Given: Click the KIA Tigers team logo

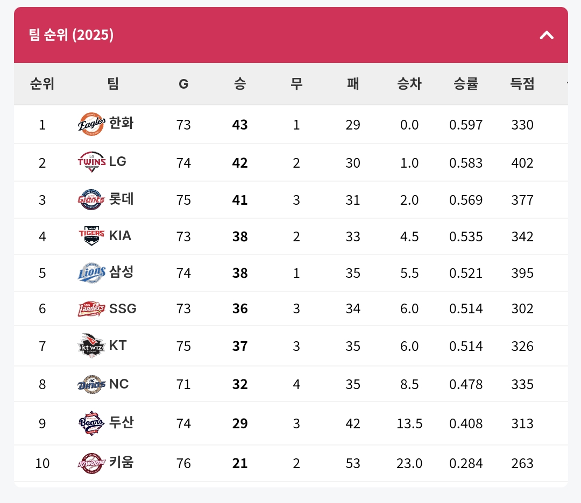Looking at the screenshot, I should click(91, 236).
